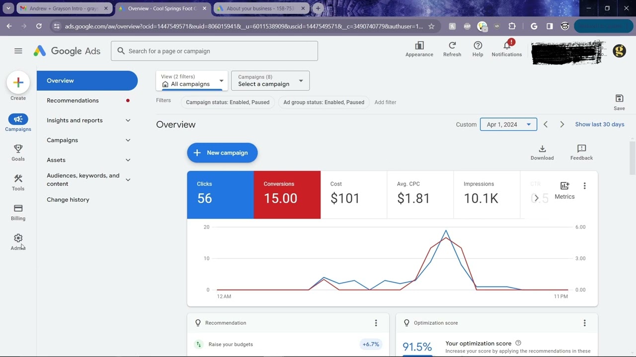Open the Select a campaign dropdown

click(270, 81)
